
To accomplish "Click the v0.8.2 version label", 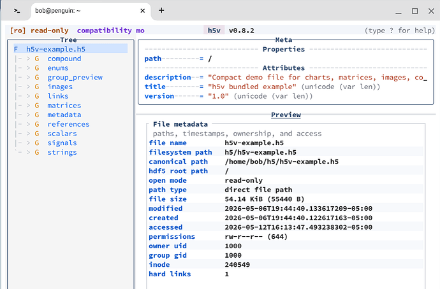I will (242, 31).
